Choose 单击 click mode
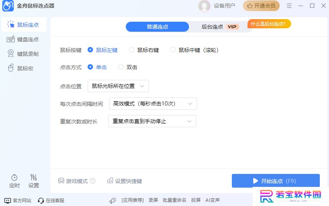The width and height of the screenshot is (329, 206). [90, 67]
